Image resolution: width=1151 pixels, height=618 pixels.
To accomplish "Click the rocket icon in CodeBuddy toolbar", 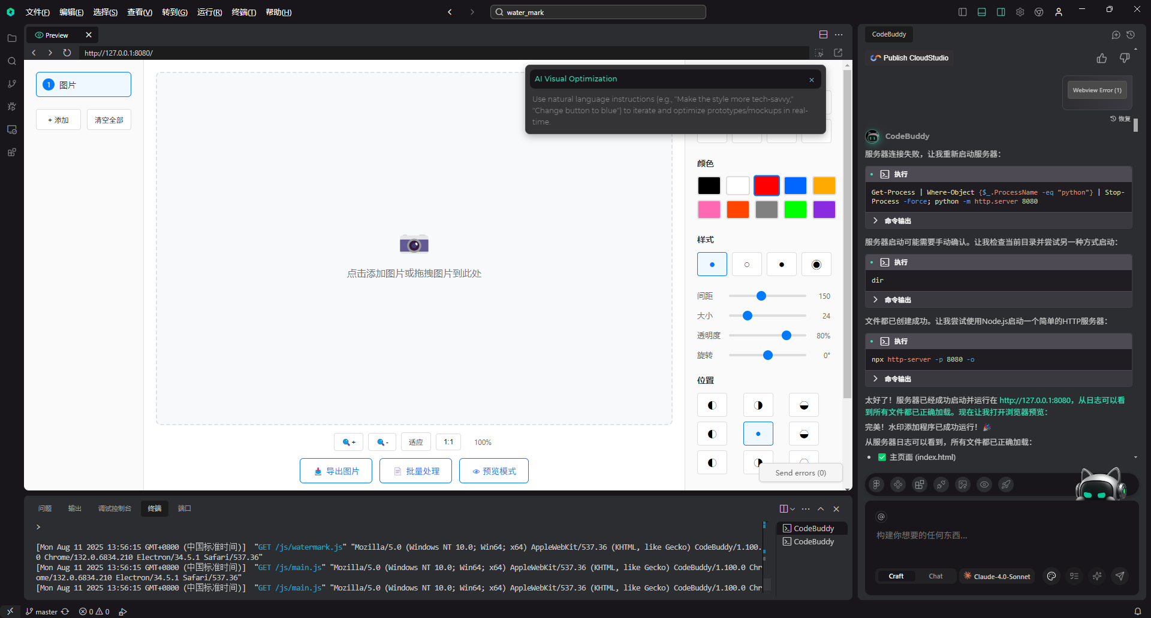I will (1006, 484).
